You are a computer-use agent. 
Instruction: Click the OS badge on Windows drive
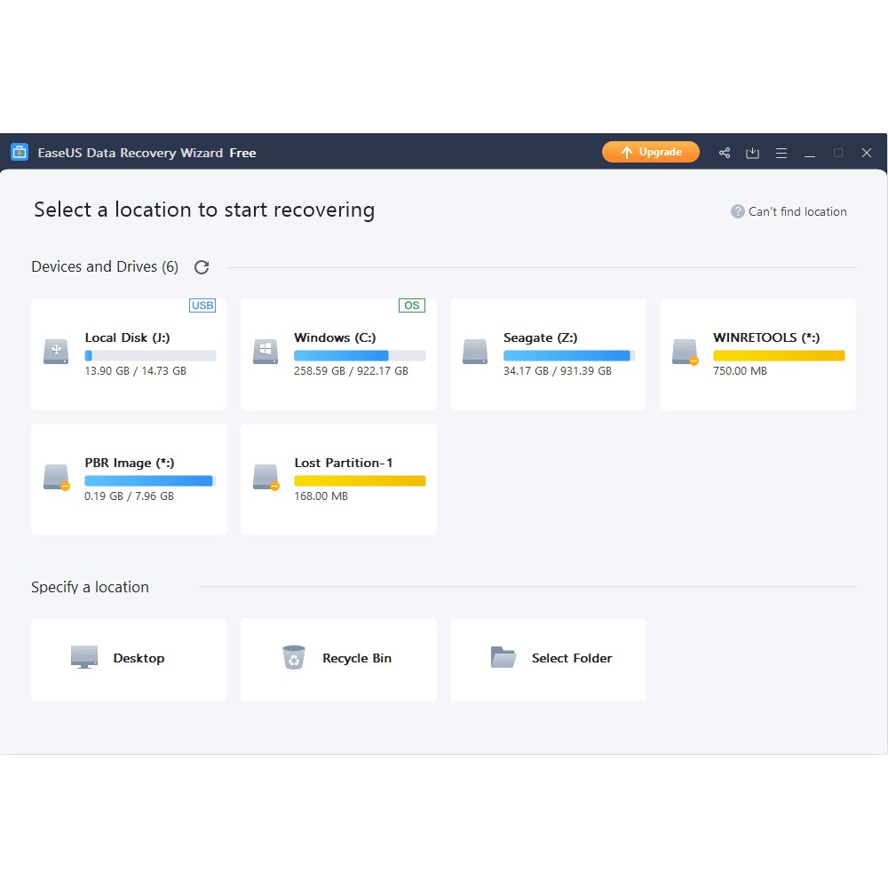click(x=412, y=305)
